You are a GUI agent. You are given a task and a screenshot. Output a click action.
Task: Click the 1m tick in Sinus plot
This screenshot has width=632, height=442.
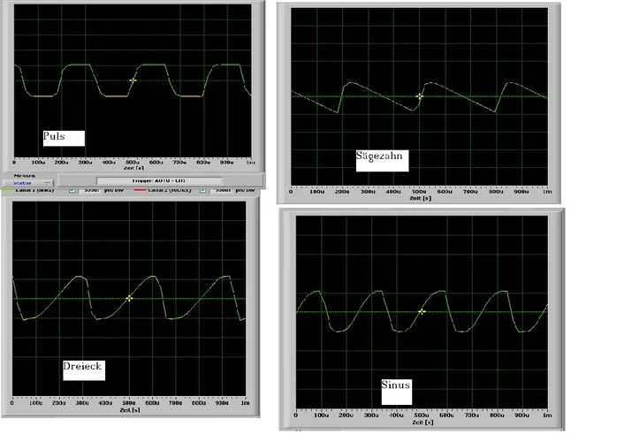tap(547, 415)
